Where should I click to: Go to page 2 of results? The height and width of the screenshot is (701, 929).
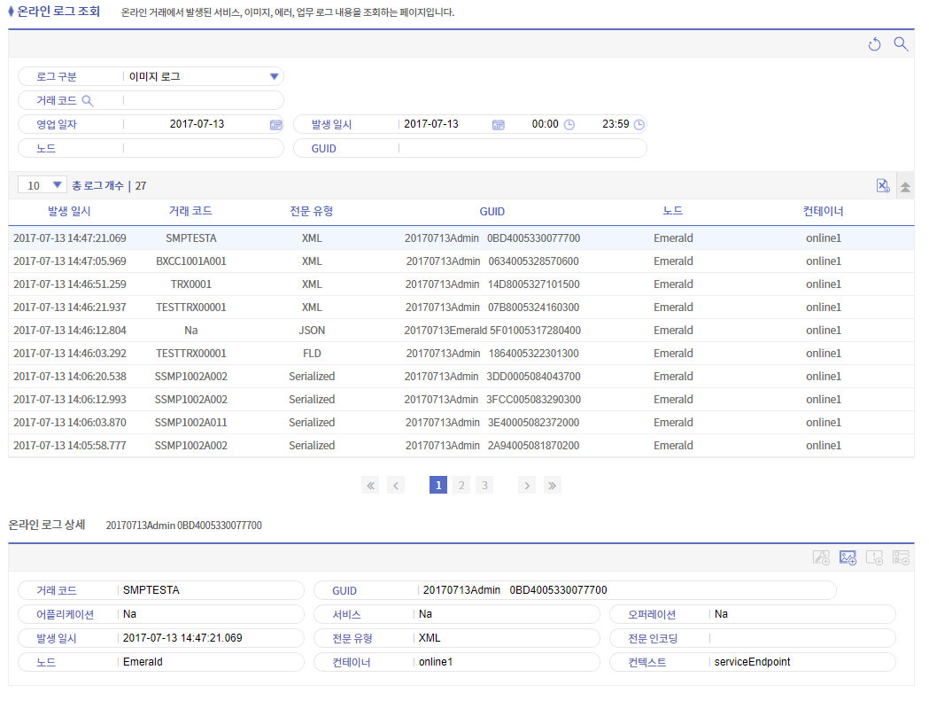click(461, 485)
